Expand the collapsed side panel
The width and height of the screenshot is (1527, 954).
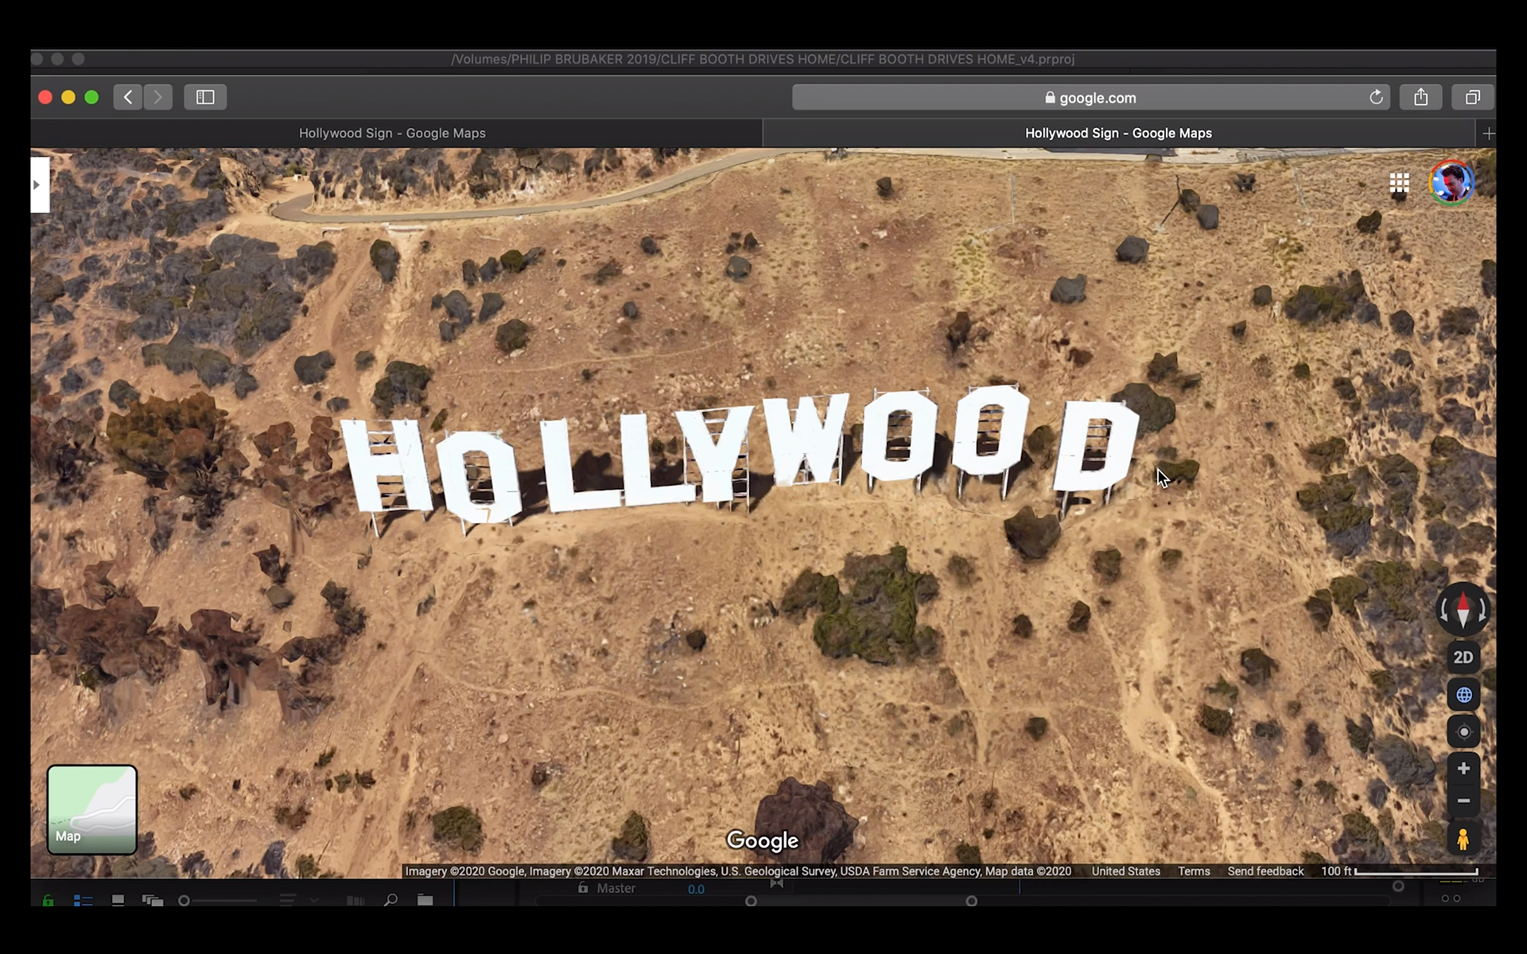point(38,184)
